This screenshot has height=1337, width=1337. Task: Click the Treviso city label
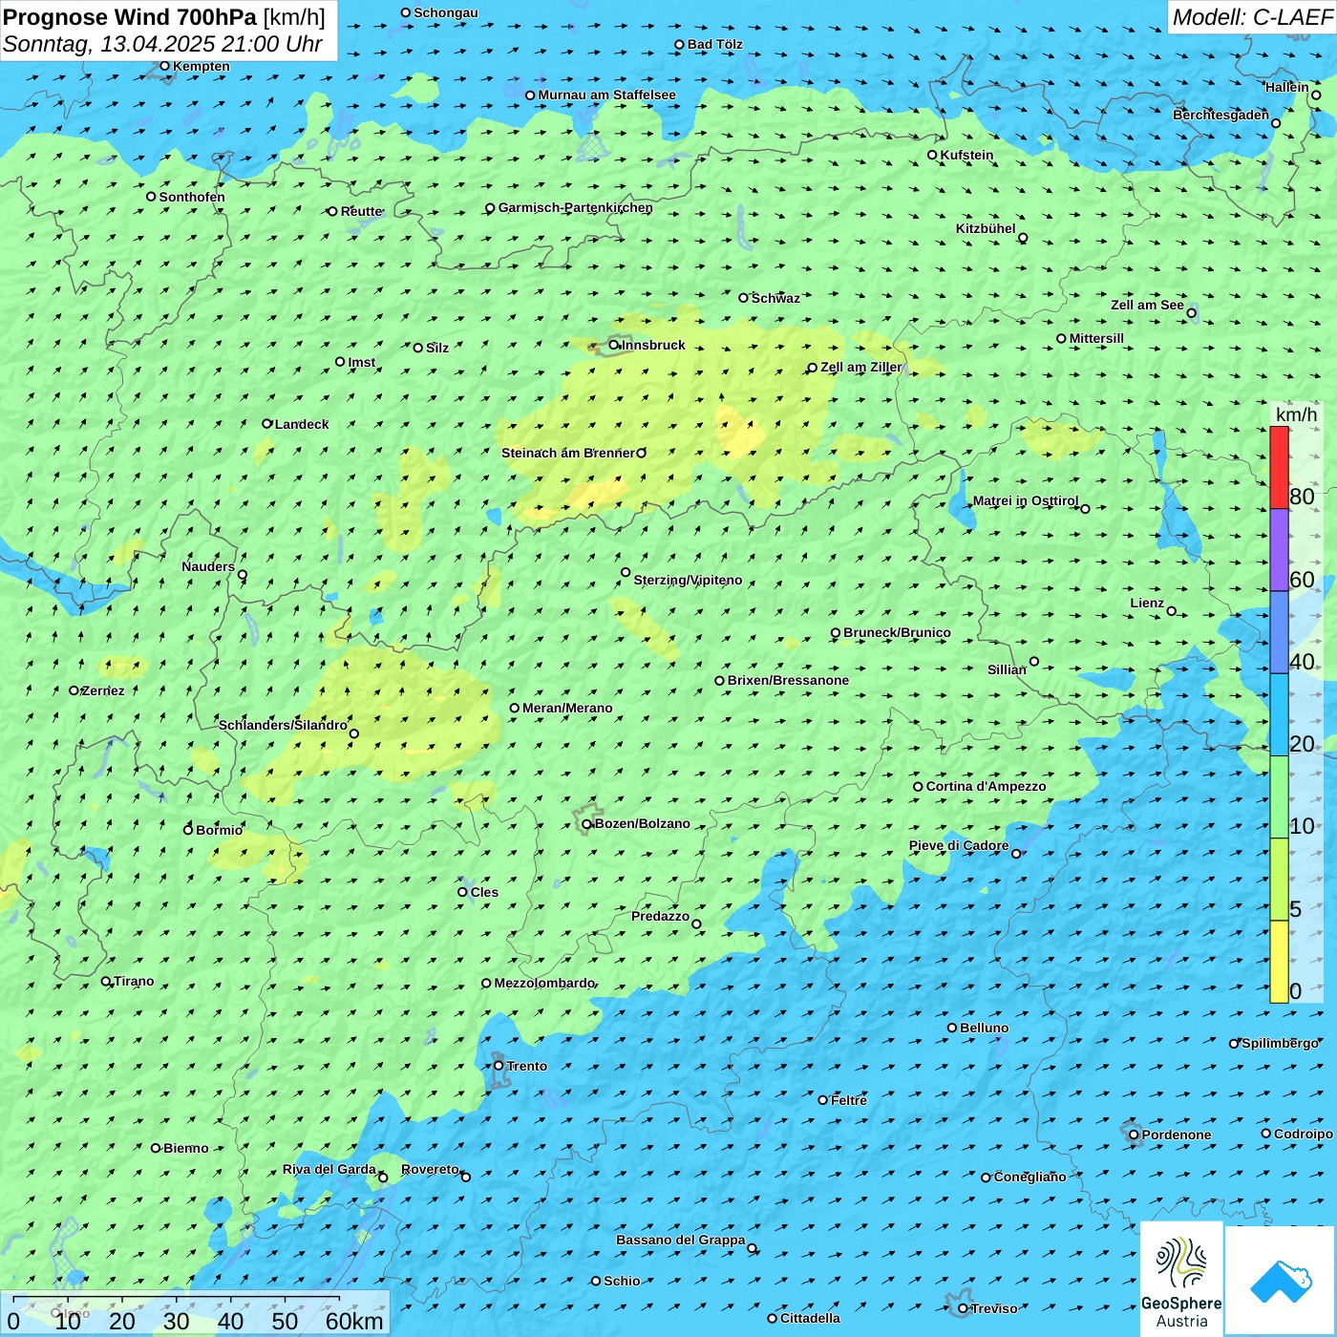click(x=994, y=1308)
